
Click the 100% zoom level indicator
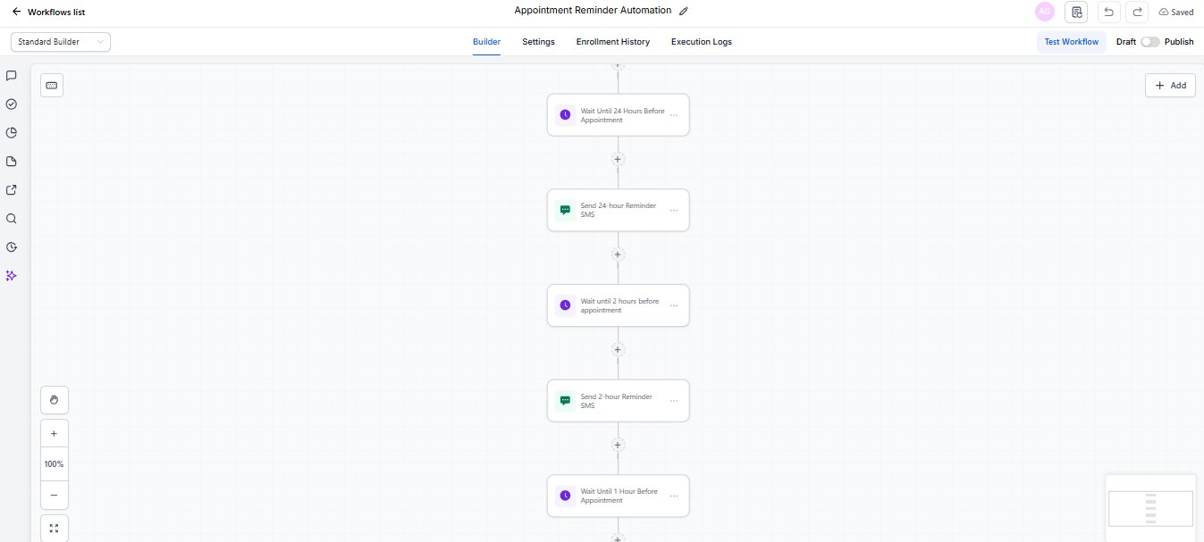click(x=54, y=464)
